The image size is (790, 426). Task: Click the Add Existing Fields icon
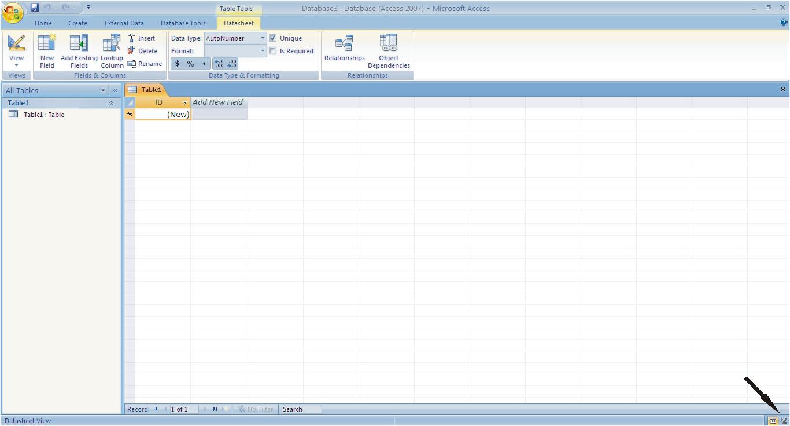(79, 43)
